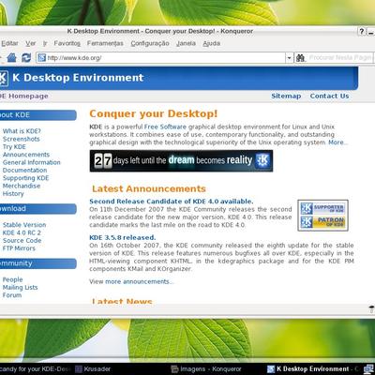The height and width of the screenshot is (375, 375).
Task: Click the KDE Homepage breadcrumb link
Action: pyautogui.click(x=24, y=97)
